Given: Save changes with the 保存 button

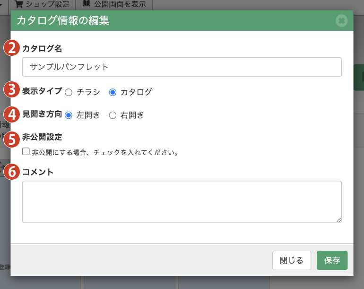Looking at the screenshot, I should pyautogui.click(x=332, y=261).
